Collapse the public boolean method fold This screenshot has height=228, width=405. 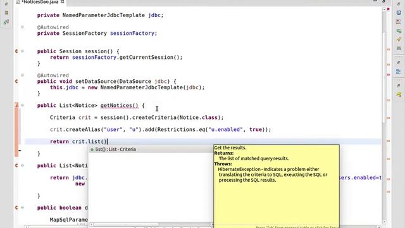pos(23,208)
